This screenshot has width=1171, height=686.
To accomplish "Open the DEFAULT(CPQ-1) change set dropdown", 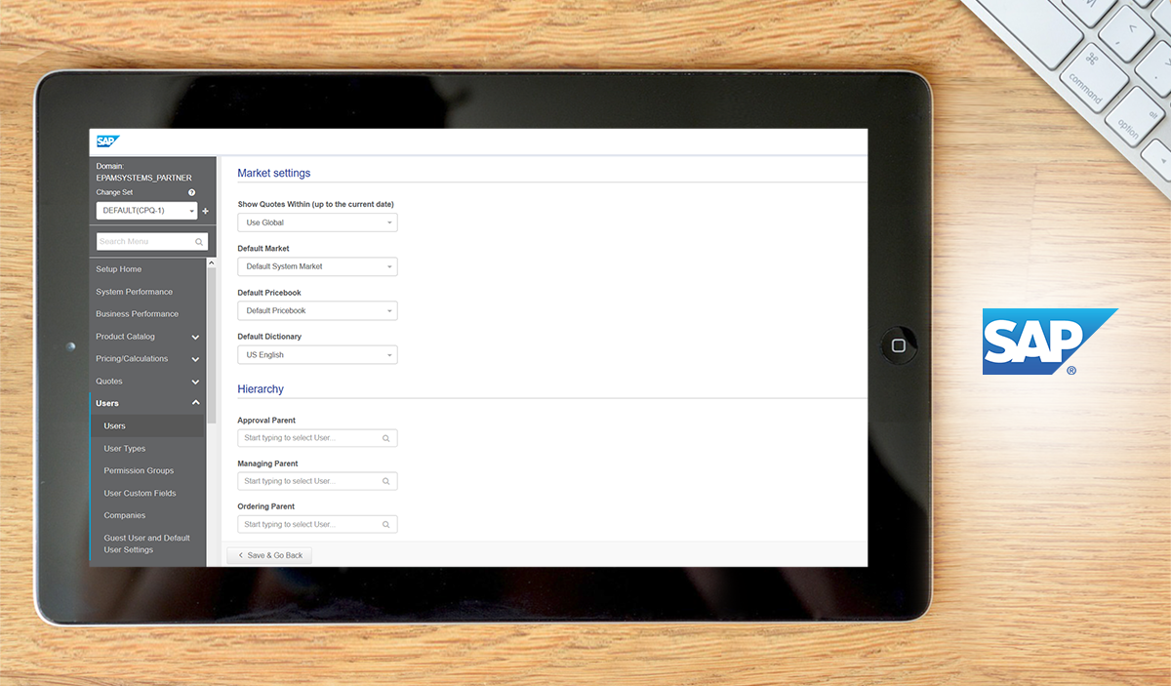I will tap(146, 211).
